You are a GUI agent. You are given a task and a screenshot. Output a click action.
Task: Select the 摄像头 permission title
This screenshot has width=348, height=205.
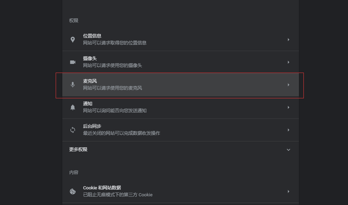[90, 58]
